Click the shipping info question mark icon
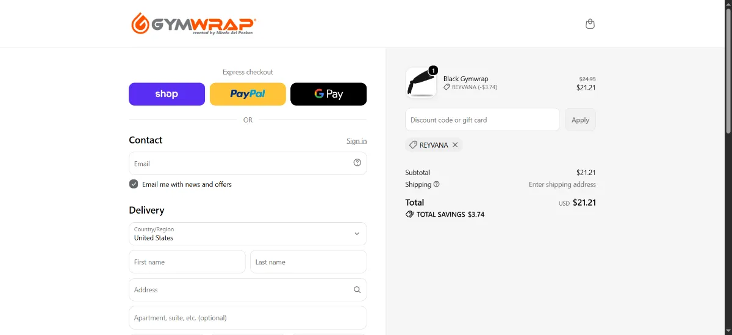 436,184
